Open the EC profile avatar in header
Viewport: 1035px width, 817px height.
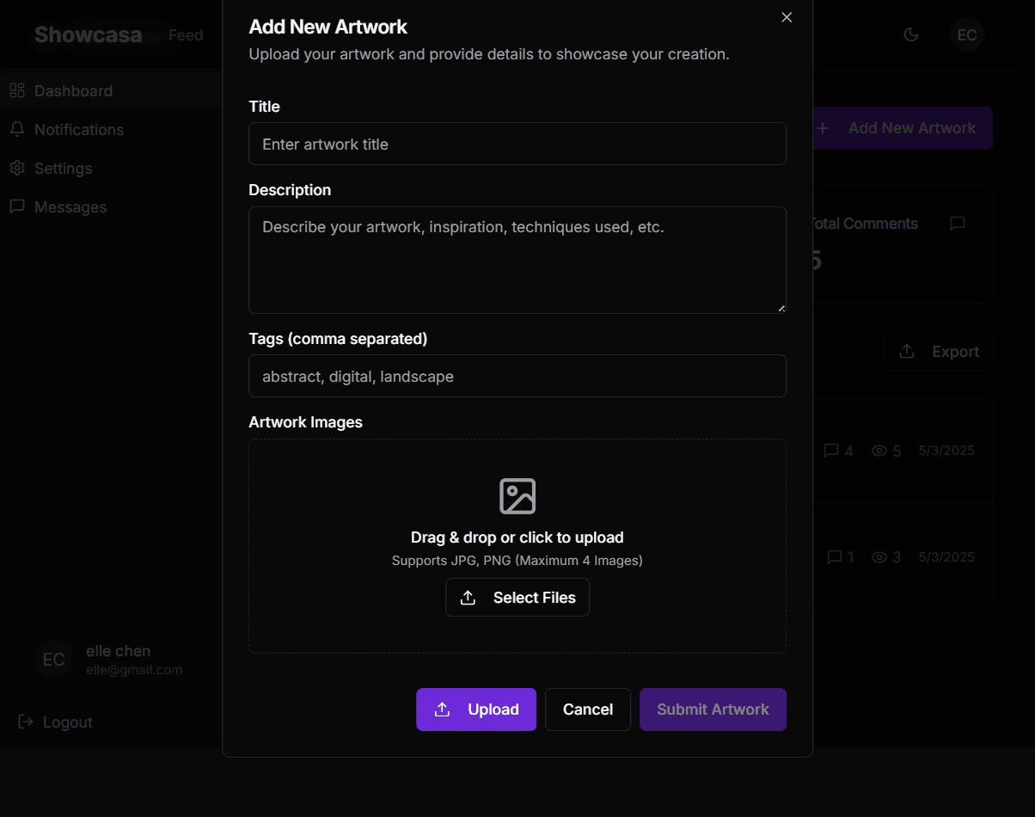[967, 34]
